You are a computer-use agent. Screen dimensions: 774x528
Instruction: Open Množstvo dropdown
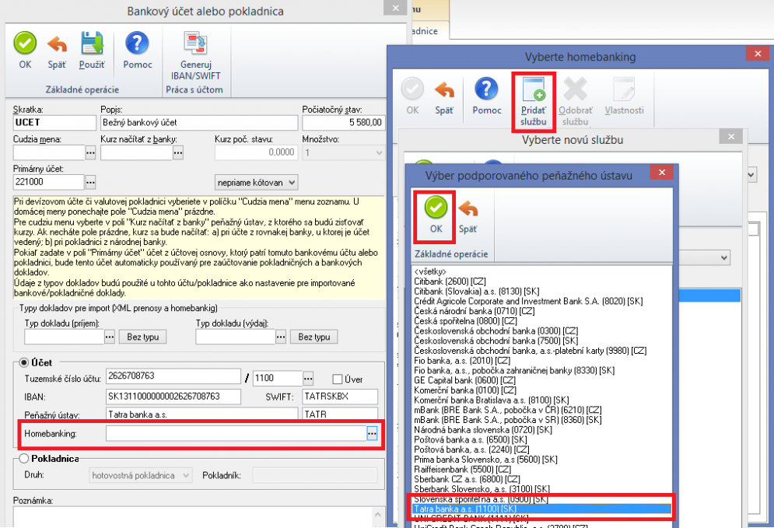pos(344,152)
